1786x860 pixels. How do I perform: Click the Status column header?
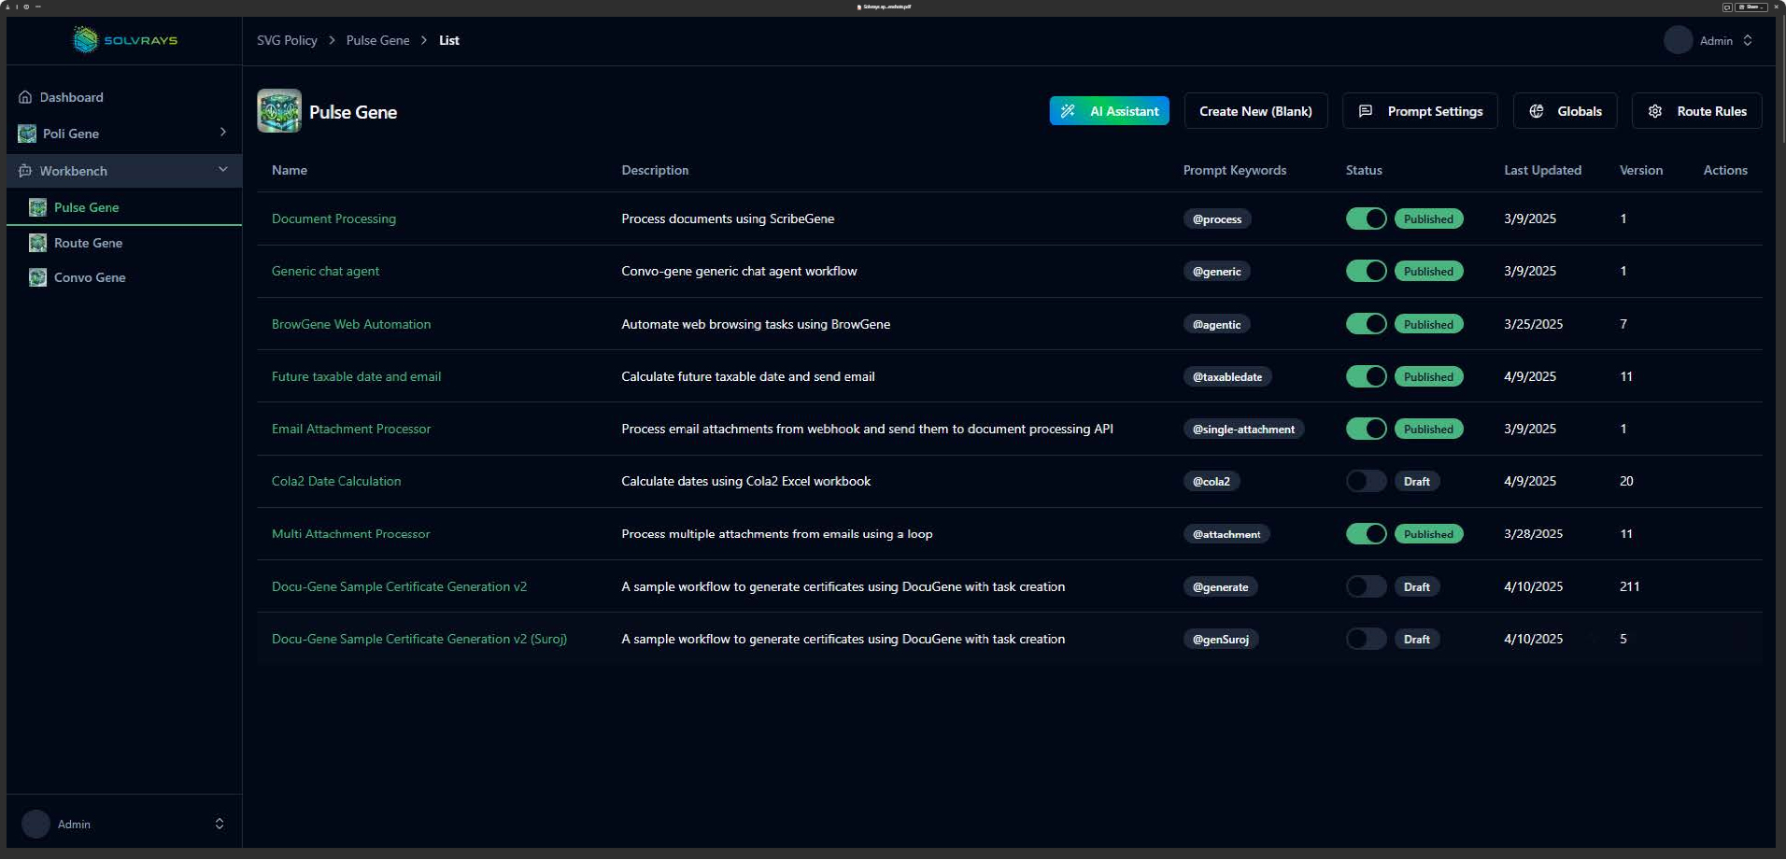tap(1364, 170)
